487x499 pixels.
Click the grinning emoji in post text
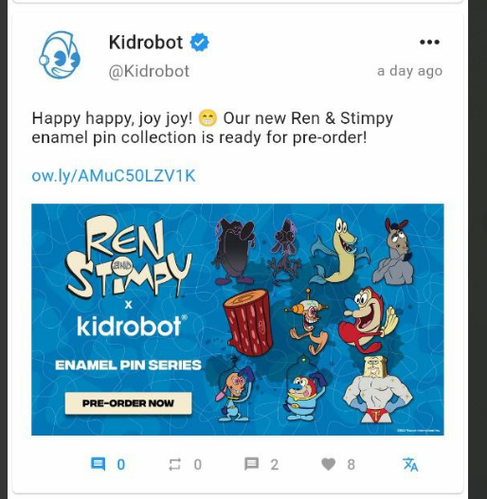(207, 118)
